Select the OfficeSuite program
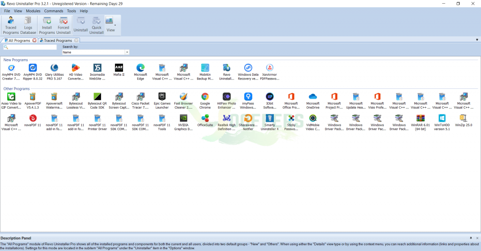481x251 pixels. (x=205, y=121)
